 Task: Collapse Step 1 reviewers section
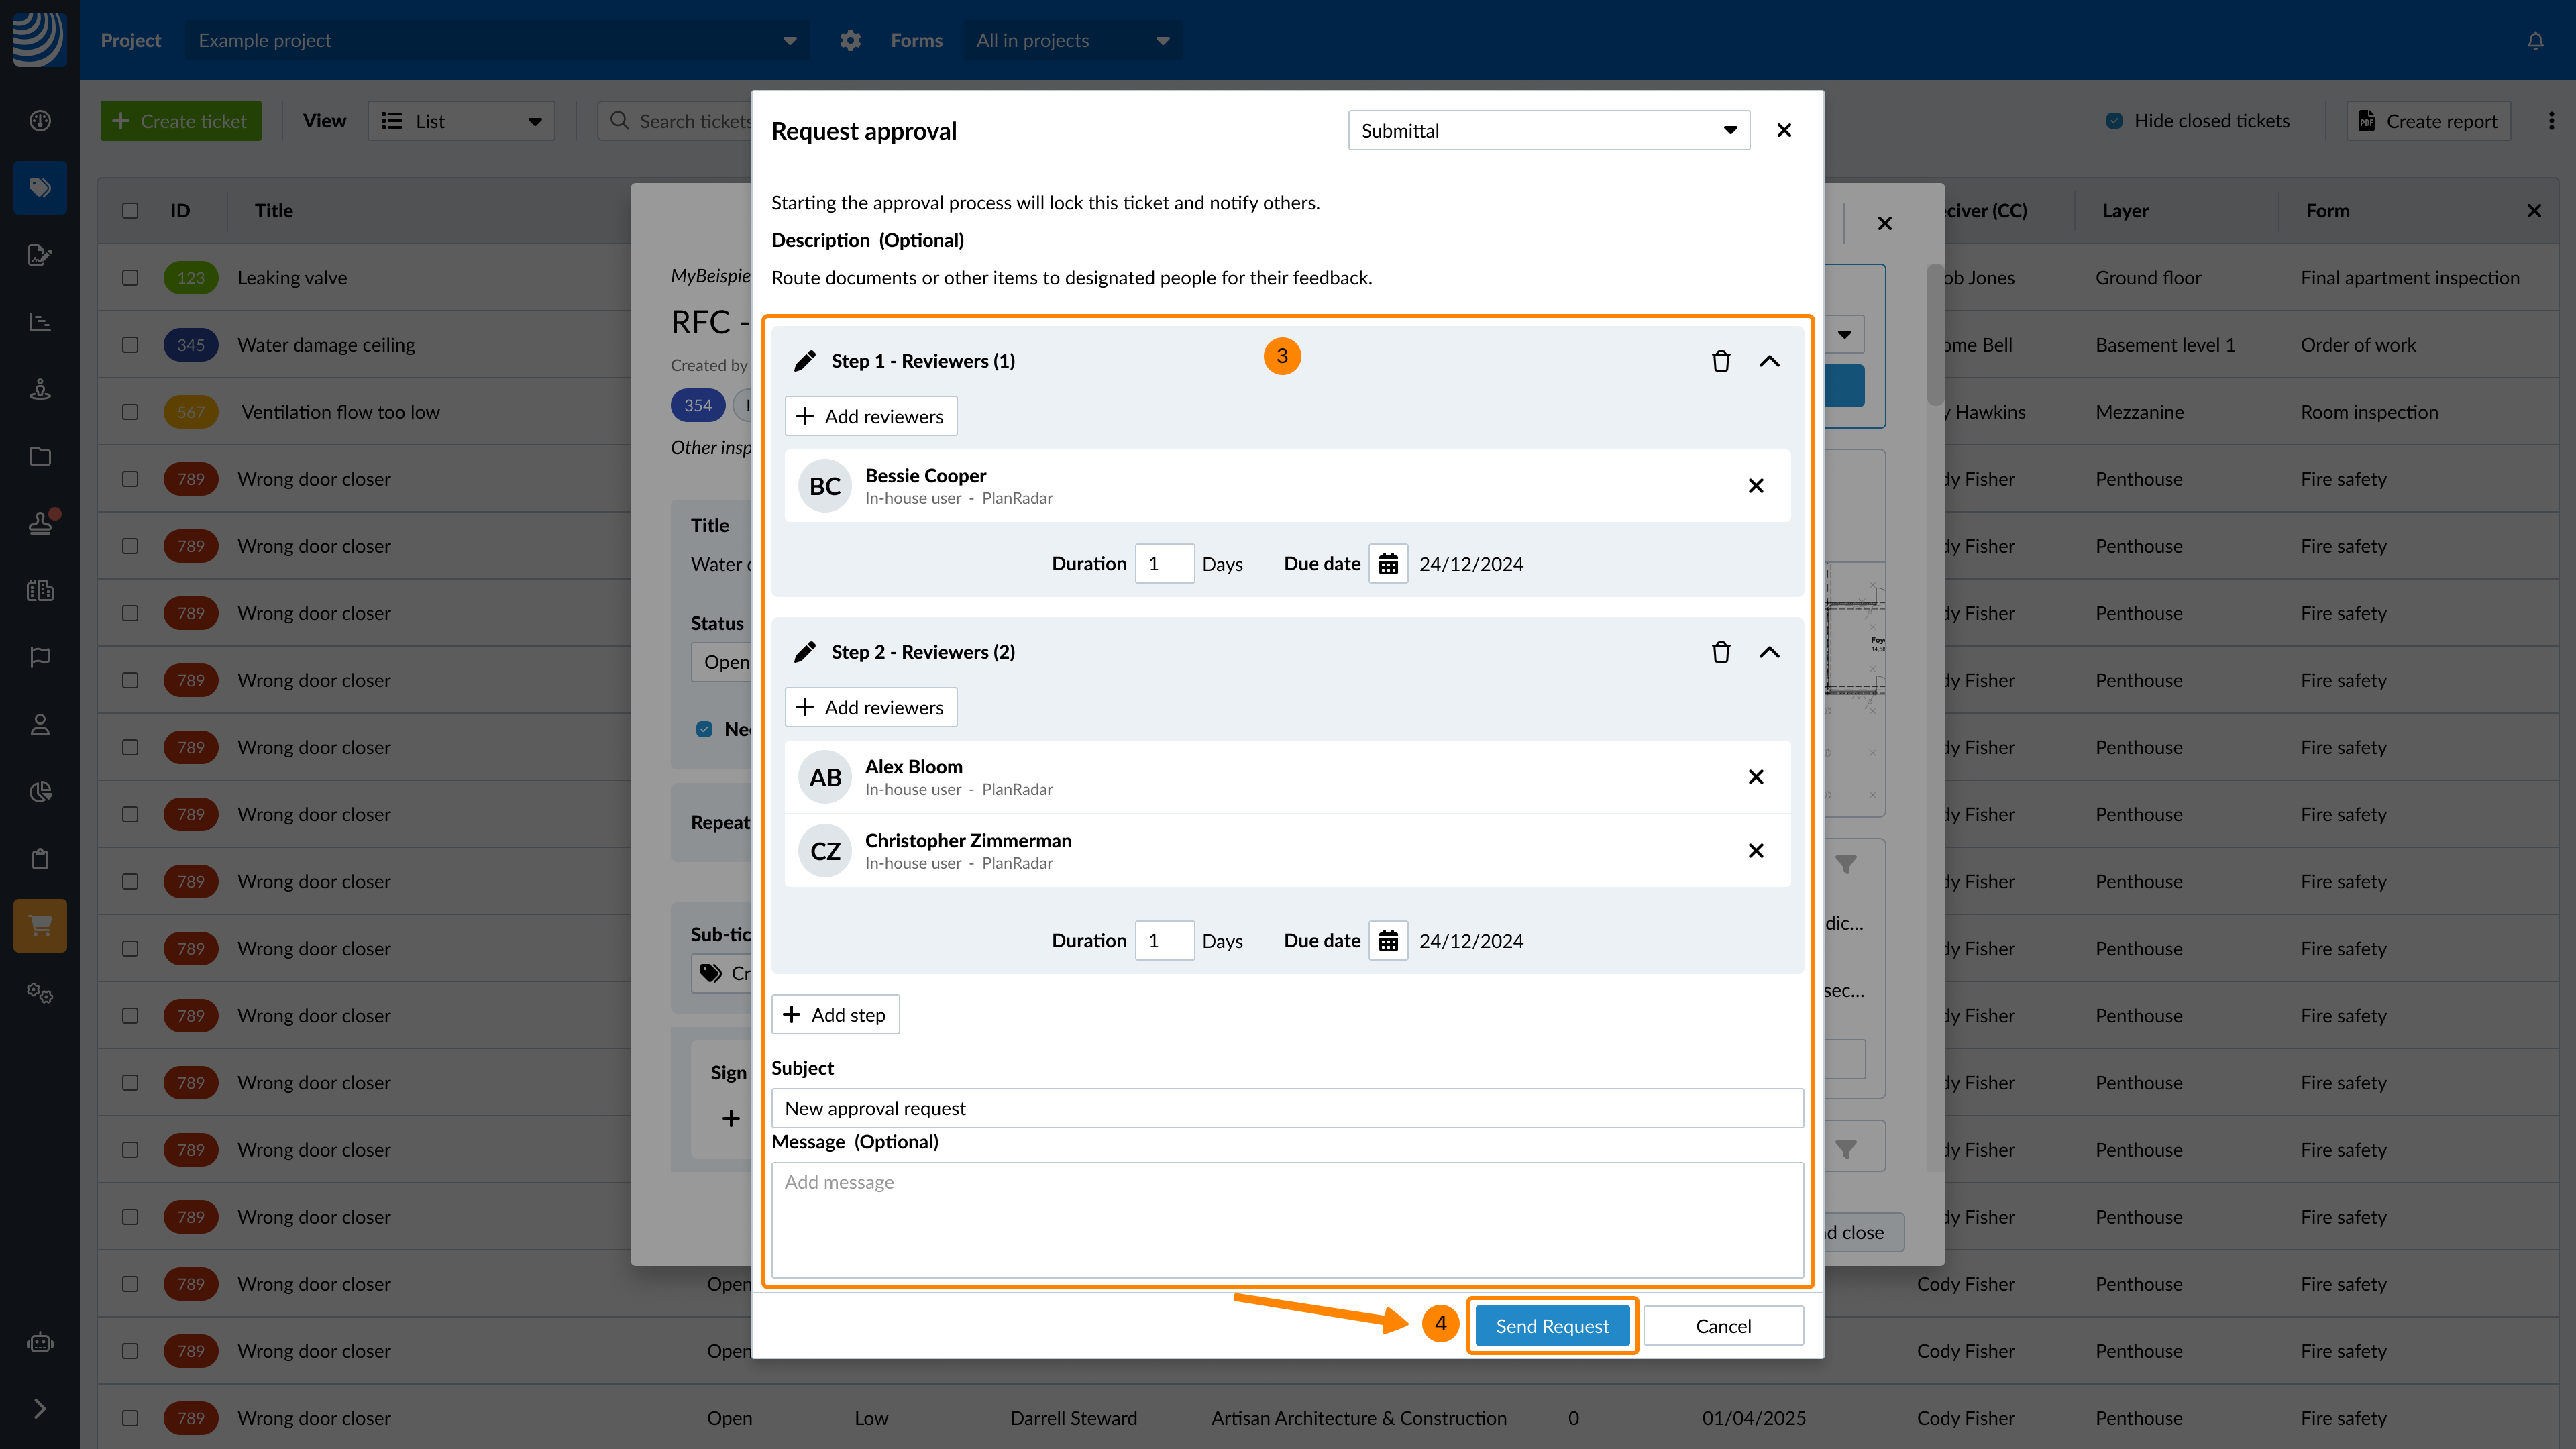coord(1769,361)
